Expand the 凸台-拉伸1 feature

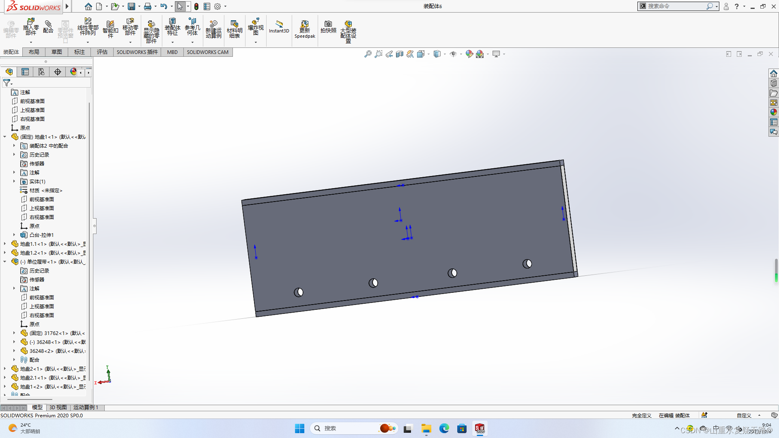click(14, 235)
